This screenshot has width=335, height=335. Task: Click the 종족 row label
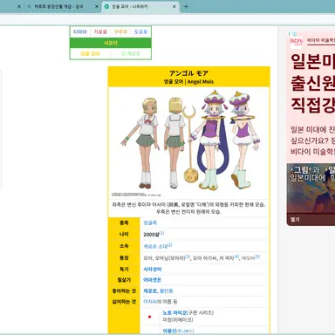[124, 222]
